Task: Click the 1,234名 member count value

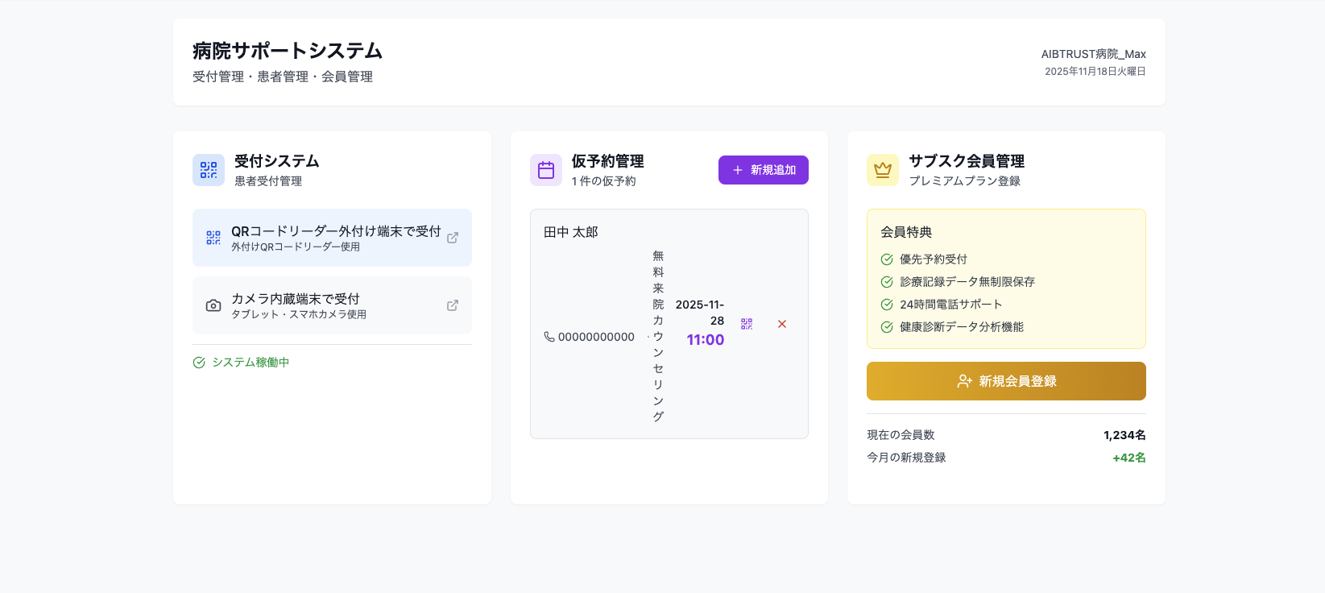Action: [x=1124, y=435]
